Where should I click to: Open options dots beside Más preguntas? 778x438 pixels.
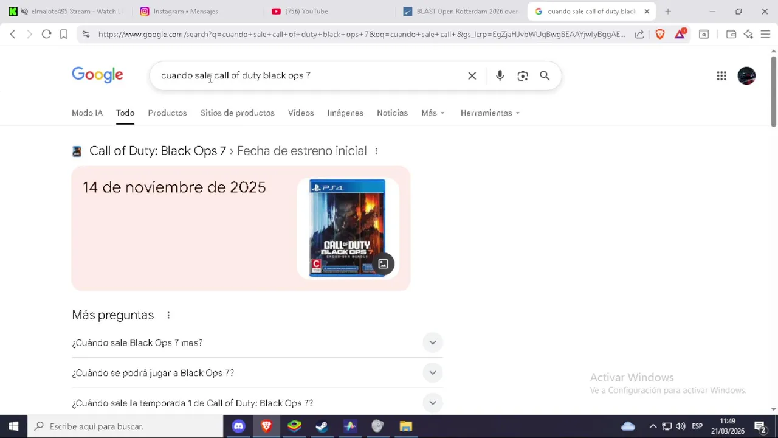168,315
